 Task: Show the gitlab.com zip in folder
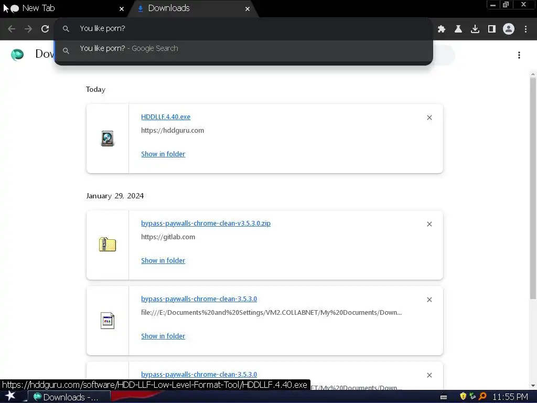pos(163,261)
